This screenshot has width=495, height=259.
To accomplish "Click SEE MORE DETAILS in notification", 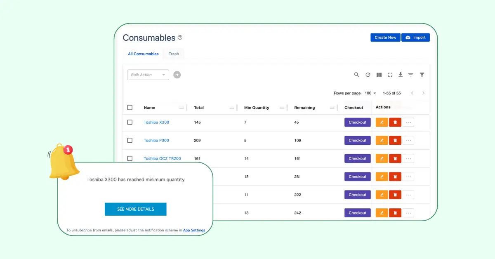I will [x=136, y=209].
